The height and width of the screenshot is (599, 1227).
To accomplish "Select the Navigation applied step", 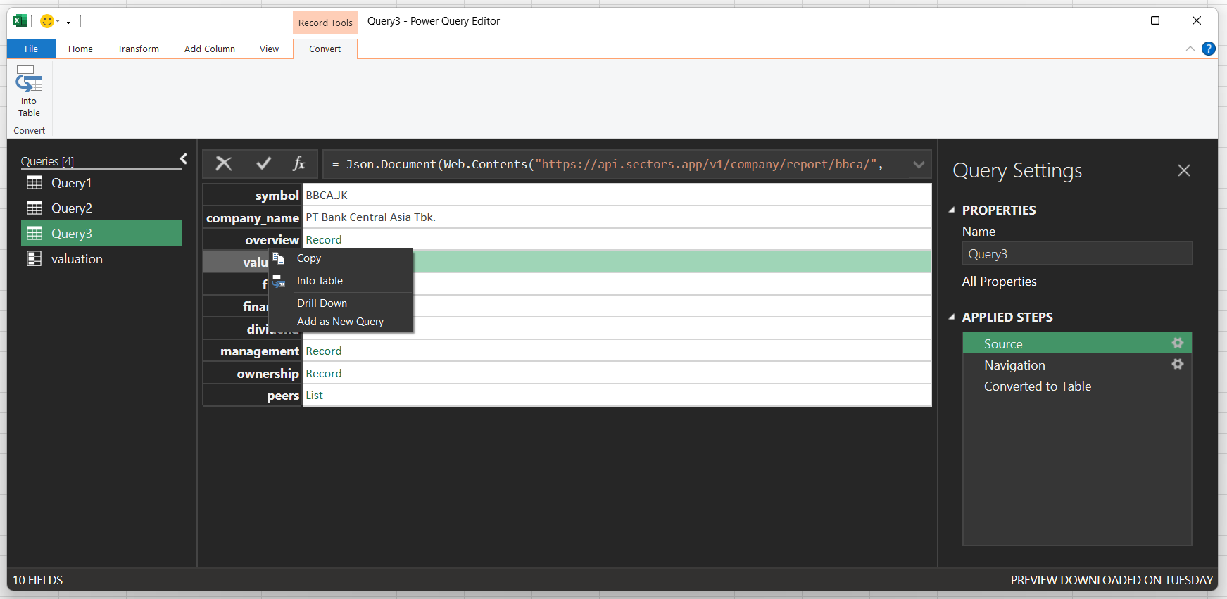I will point(1076,365).
